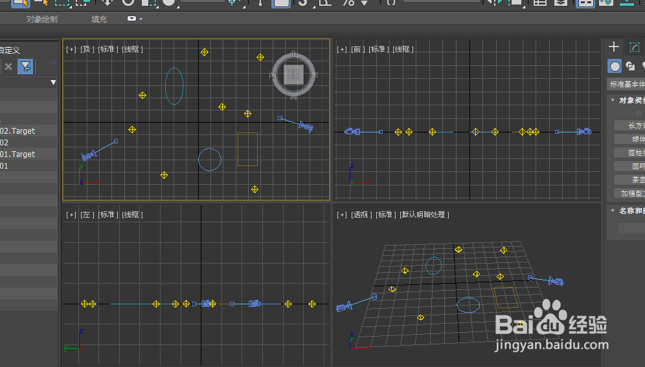This screenshot has width=645, height=367.
Task: Toggle Window/Crossing selection mode
Action: coord(82,3)
